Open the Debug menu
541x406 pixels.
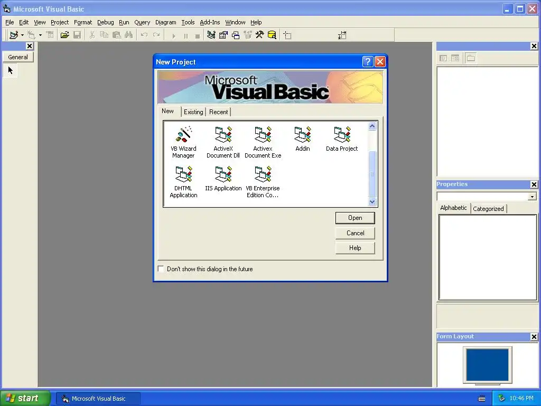tap(106, 22)
